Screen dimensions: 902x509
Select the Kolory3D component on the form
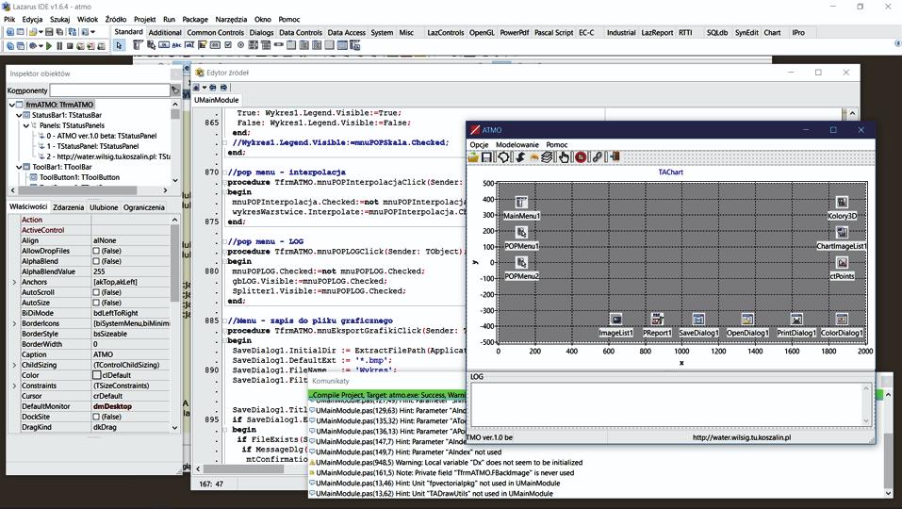[x=842, y=203]
